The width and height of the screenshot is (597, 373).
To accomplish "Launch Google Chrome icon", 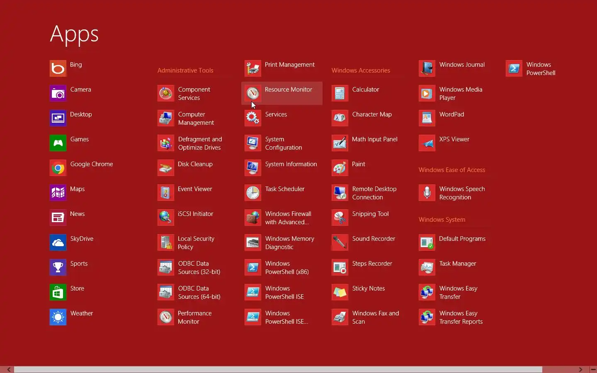I will pyautogui.click(x=58, y=168).
